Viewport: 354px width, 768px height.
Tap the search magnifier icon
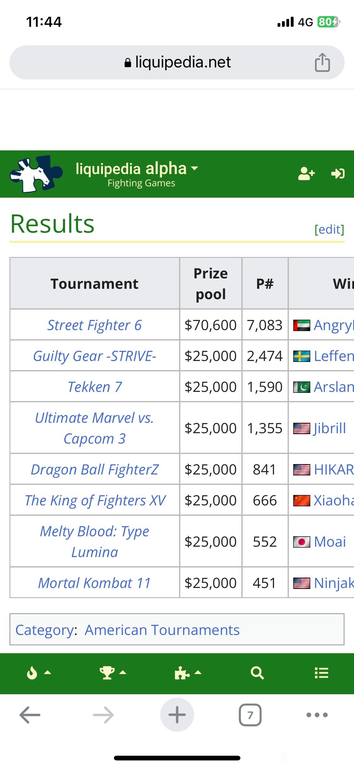tap(257, 673)
